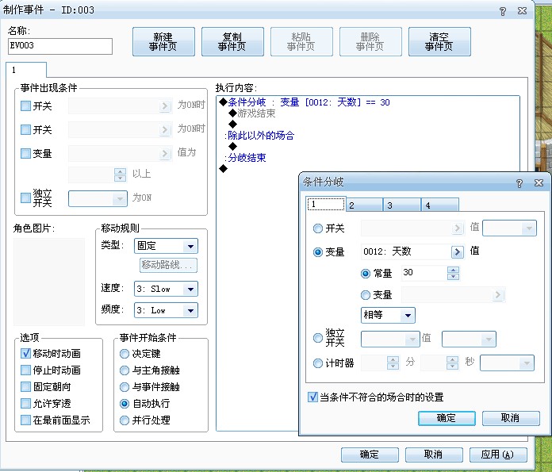Open variable picker arrow beside 0012: 天数
Screen dimensions: 552x472
coord(458,251)
